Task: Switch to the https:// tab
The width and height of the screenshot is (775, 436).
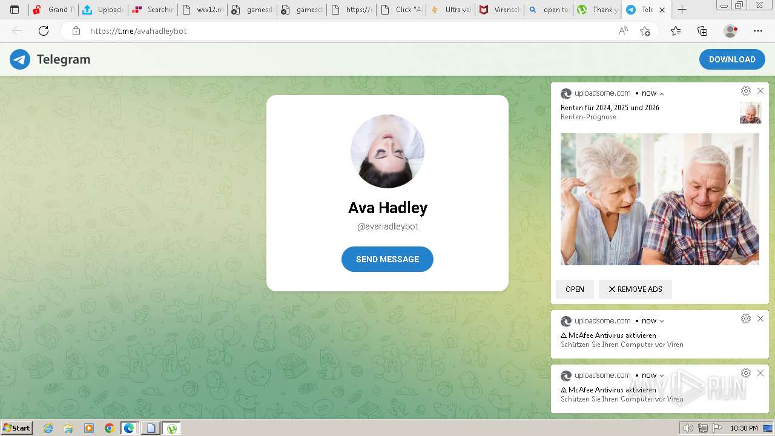Action: click(351, 10)
